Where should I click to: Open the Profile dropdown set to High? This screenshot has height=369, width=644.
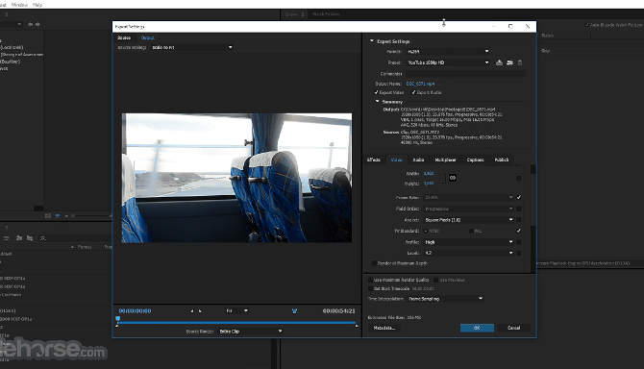(469, 242)
